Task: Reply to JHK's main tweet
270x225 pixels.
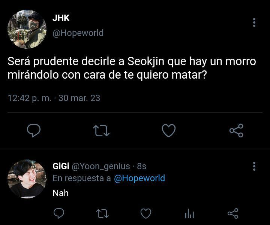Action: [x=34, y=130]
